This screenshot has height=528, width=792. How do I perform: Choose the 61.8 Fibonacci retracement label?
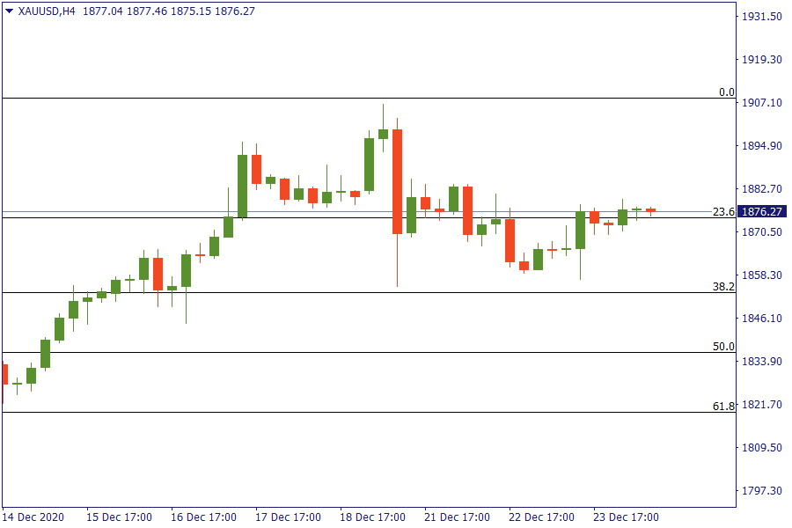click(x=722, y=406)
